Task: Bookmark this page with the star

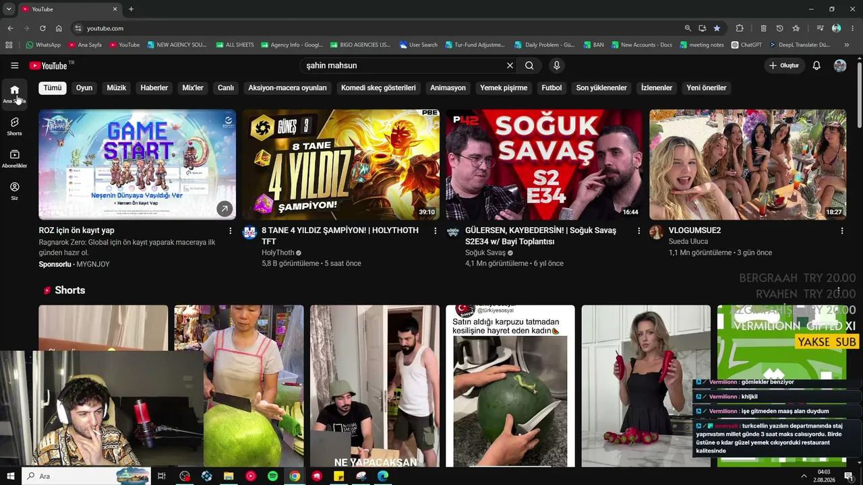Action: pos(717,28)
